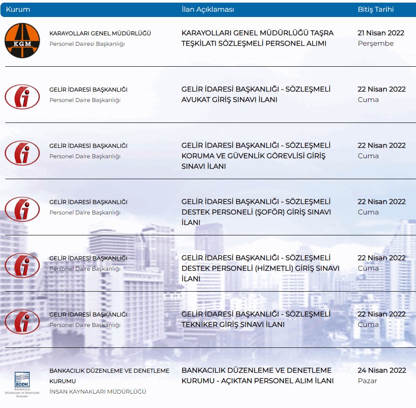Click GİB logo next to Tekniker listing
416x408 pixels.
(x=22, y=321)
